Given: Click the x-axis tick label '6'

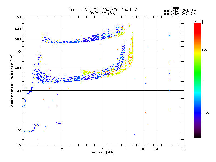Looking at the screenshot, I should point(126,149).
